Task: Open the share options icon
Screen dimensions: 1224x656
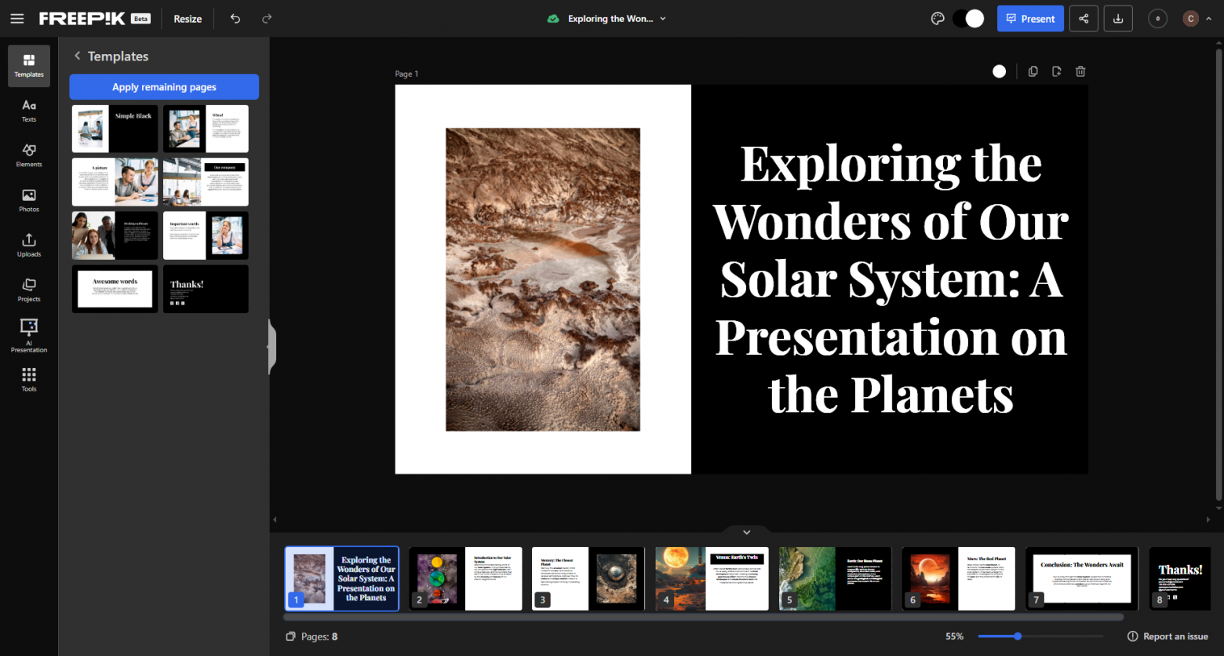Action: coord(1084,19)
